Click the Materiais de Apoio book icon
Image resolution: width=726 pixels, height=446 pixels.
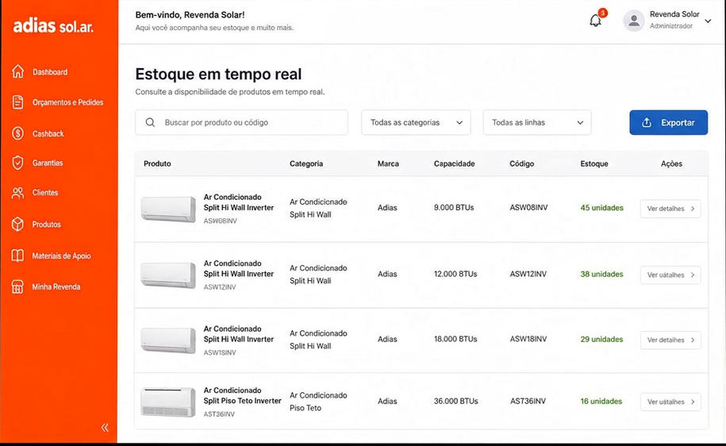[17, 256]
